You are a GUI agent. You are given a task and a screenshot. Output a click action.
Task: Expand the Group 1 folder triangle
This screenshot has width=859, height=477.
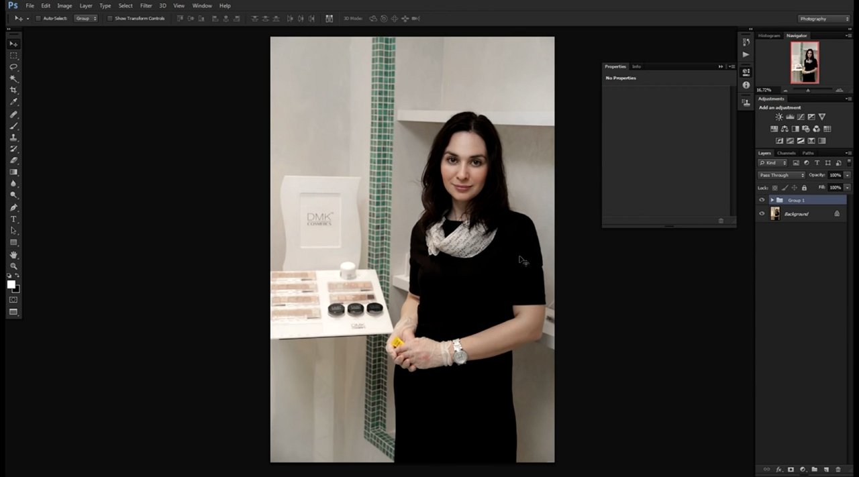coord(772,200)
